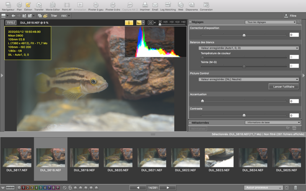Open the Movie Editor tool
Screen dimensions: 306x191
click(x=52, y=6)
